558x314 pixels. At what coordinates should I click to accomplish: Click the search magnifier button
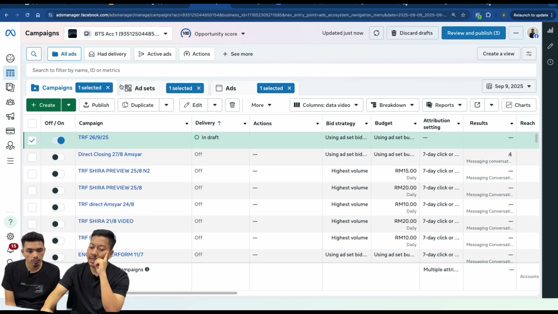[x=34, y=54]
